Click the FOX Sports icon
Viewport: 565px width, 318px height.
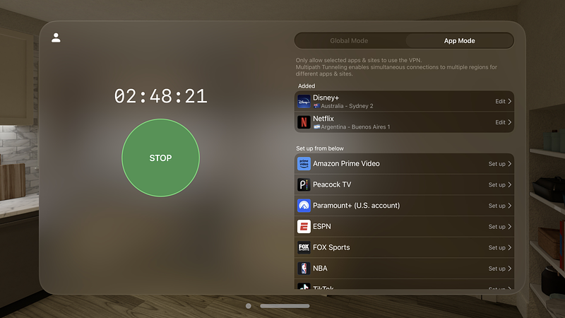coord(304,247)
